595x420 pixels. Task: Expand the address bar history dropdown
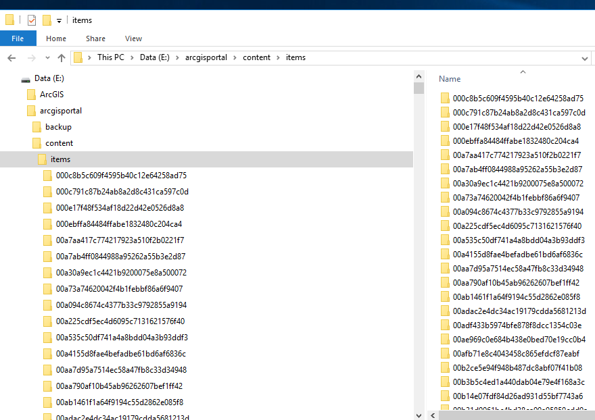584,58
